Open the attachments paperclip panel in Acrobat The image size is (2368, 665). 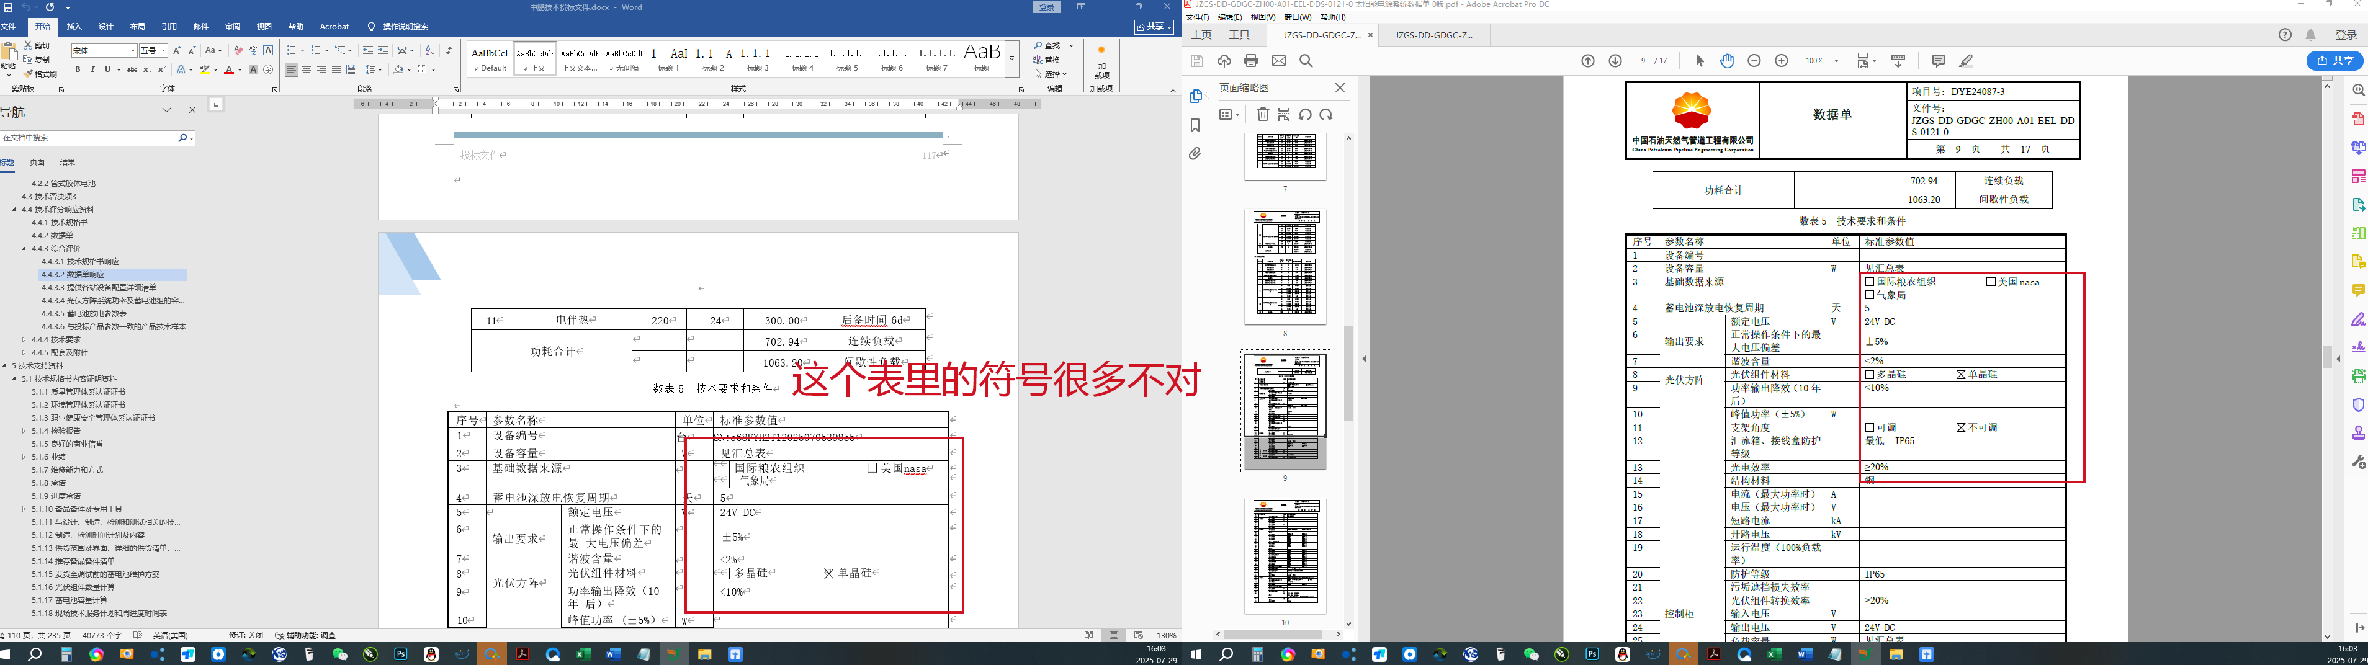[1195, 154]
